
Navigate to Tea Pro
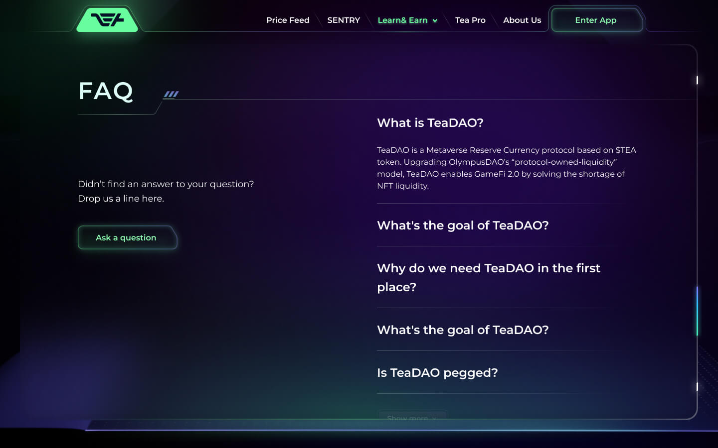click(x=470, y=20)
